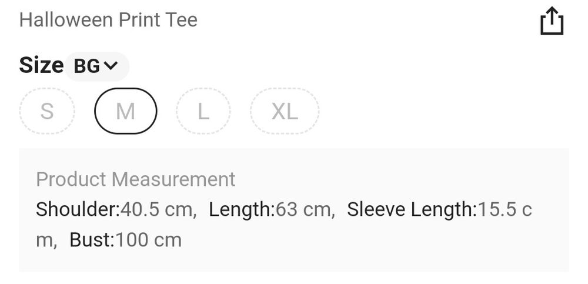This screenshot has height=284, width=588.
Task: Tap the share icon
Action: 552,22
